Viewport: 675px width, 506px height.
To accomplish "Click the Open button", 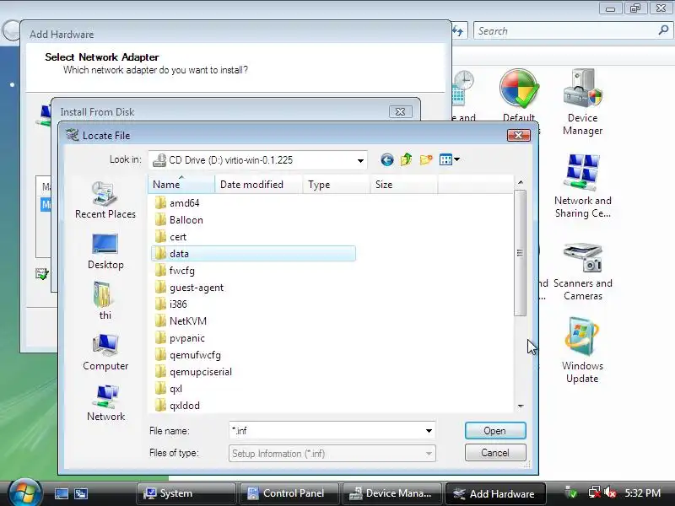I will [495, 431].
